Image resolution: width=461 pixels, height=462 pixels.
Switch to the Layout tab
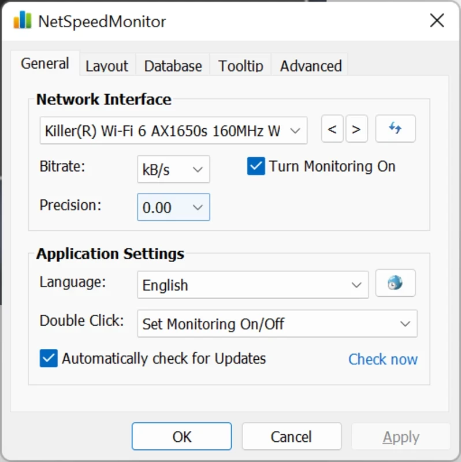coord(107,66)
